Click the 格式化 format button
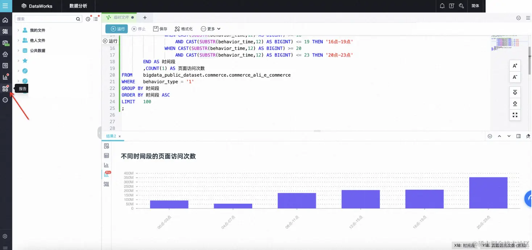Viewport: 532px width, 250px height. (x=183, y=29)
